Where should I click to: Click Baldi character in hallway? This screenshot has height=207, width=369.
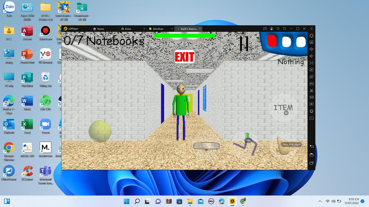[x=181, y=112]
